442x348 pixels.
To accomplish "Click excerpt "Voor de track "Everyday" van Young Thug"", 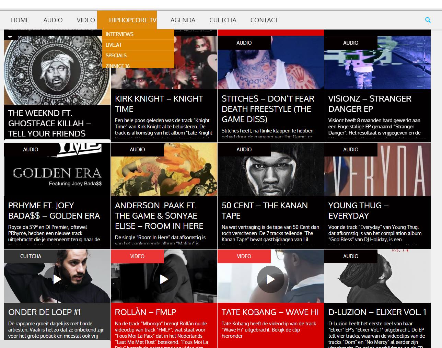I will [x=375, y=235].
